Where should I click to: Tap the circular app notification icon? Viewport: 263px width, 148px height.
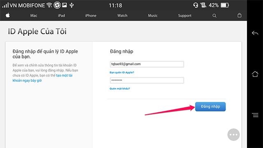point(57,5)
